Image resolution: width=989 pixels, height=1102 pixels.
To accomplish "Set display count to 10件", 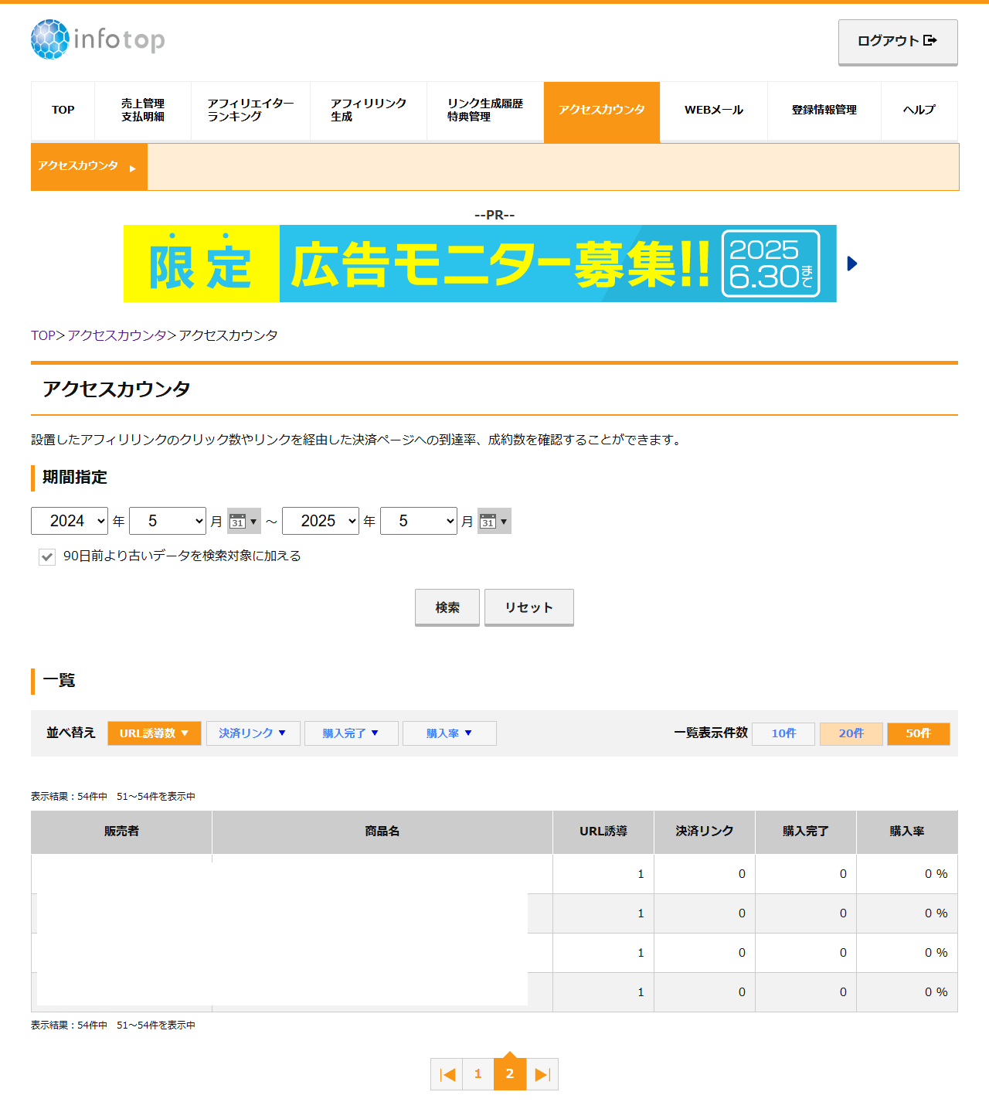I will pyautogui.click(x=783, y=733).
